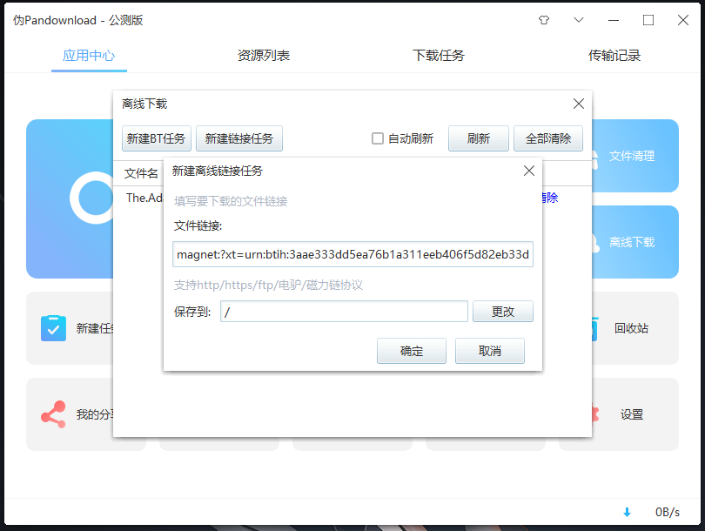705x531 pixels.
Task: Change the save path with 更改
Action: [x=503, y=312]
